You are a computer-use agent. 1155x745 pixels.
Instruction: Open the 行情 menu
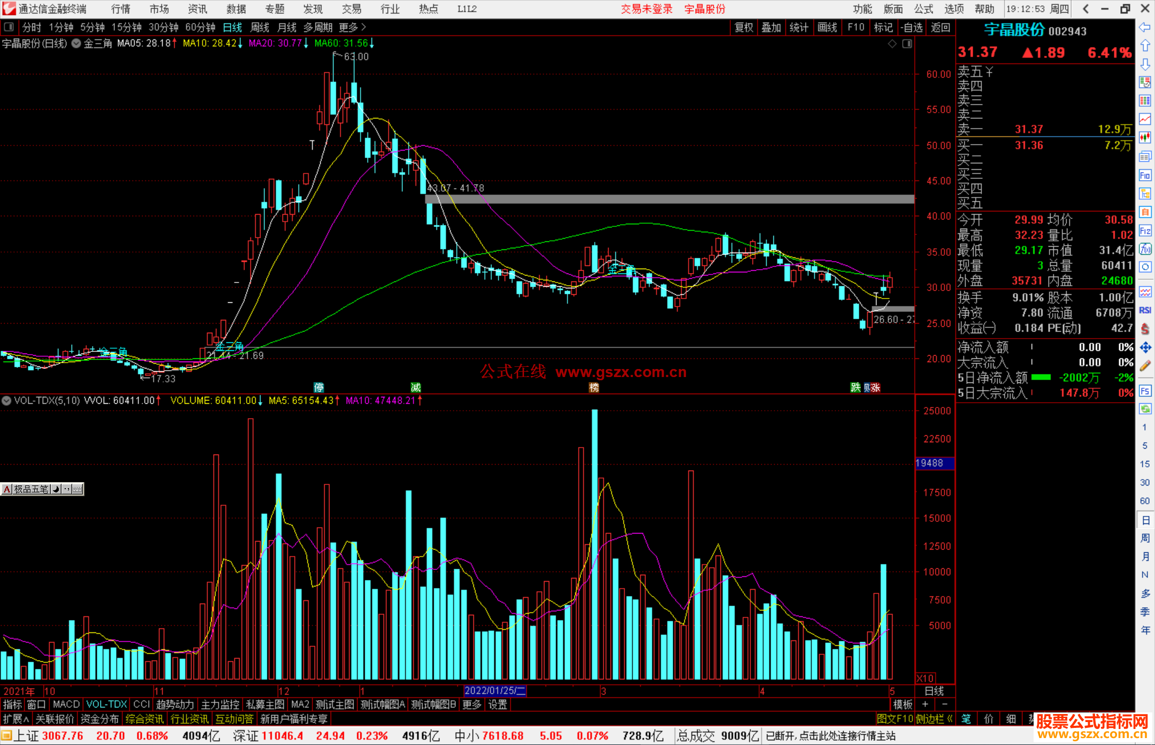pyautogui.click(x=121, y=9)
